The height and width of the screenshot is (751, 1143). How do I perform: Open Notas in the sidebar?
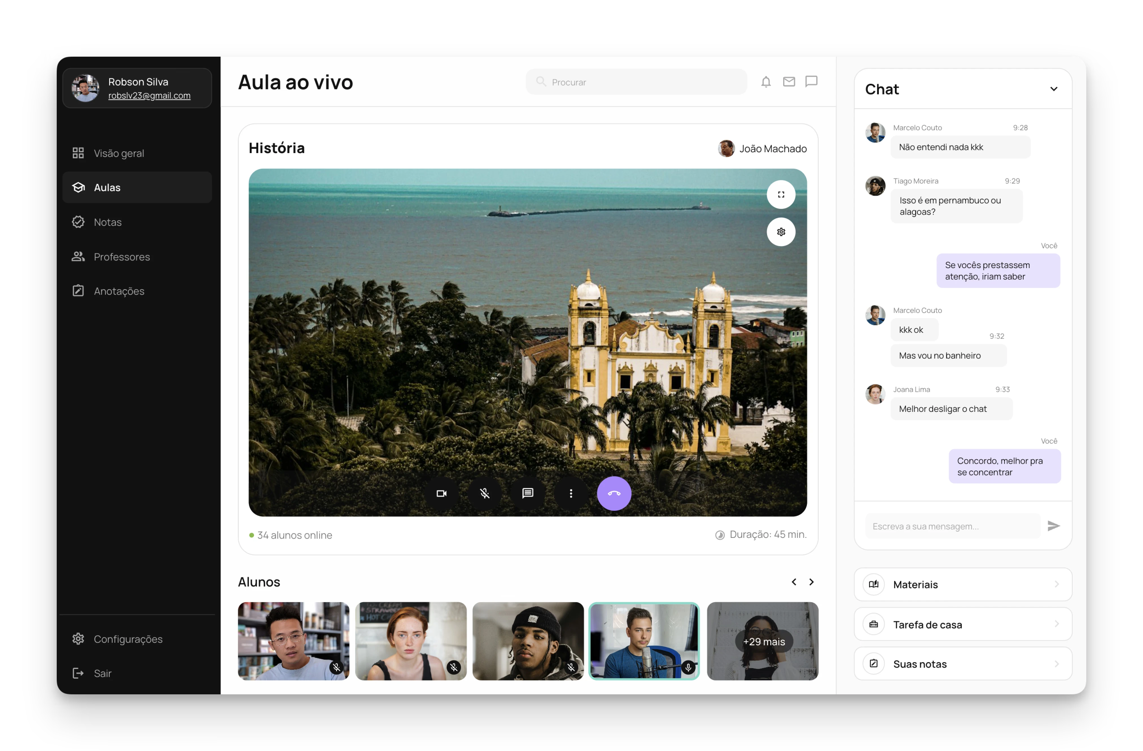[108, 222]
